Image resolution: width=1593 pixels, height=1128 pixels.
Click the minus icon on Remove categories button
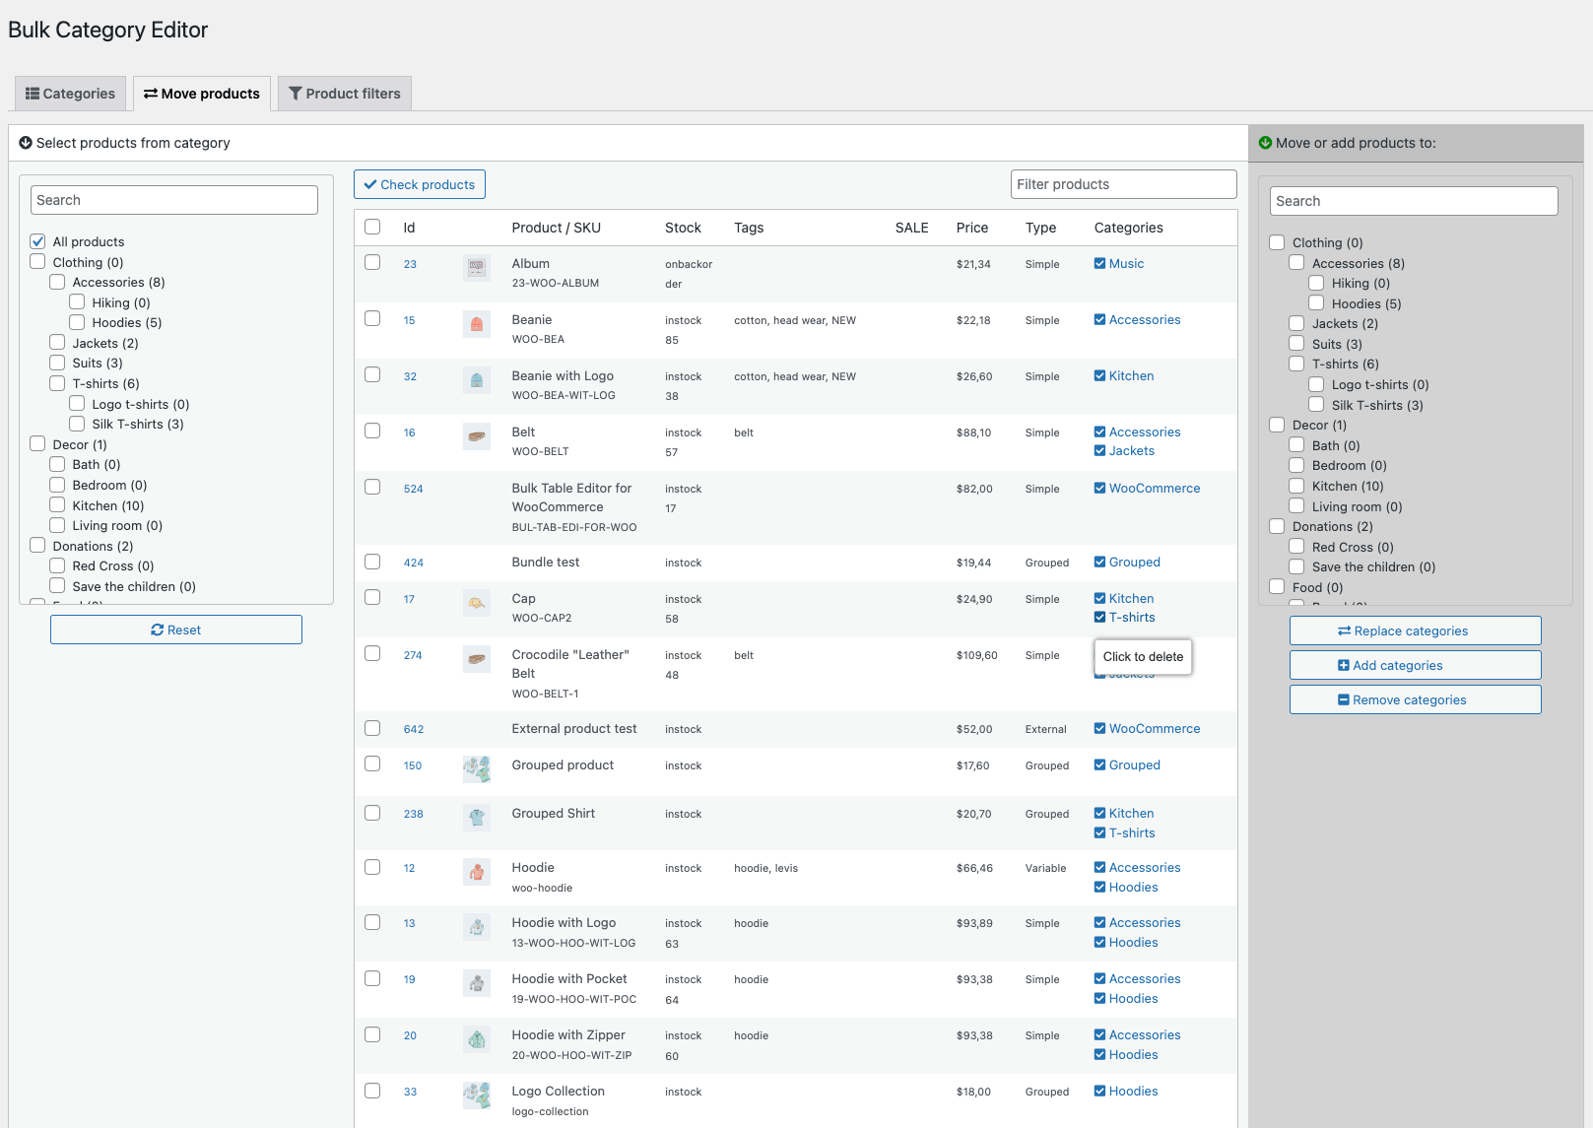(1344, 699)
